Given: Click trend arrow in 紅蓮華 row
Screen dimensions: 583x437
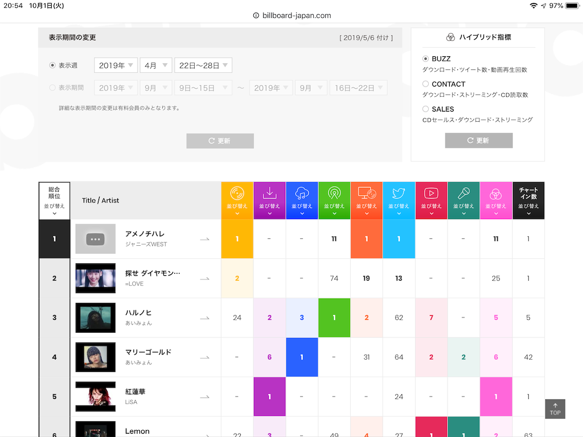Looking at the screenshot, I should [x=204, y=397].
